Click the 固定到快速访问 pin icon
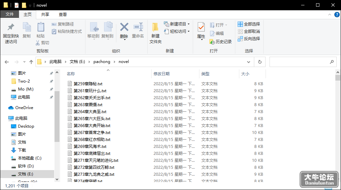The image size is (341, 190). coord(11,27)
